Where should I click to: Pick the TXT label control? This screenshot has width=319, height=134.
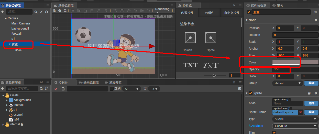click(x=190, y=65)
